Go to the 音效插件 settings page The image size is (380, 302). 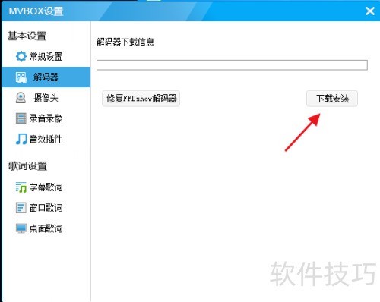(46, 139)
